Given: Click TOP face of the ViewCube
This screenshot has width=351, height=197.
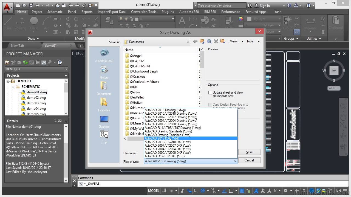Looking at the screenshot, I should pyautogui.click(x=334, y=71).
